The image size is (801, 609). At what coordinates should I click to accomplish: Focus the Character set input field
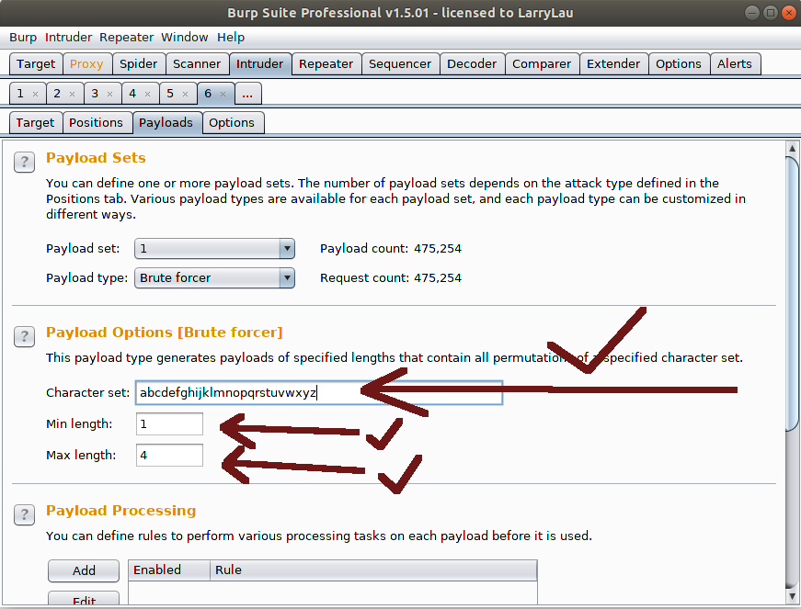coord(319,393)
